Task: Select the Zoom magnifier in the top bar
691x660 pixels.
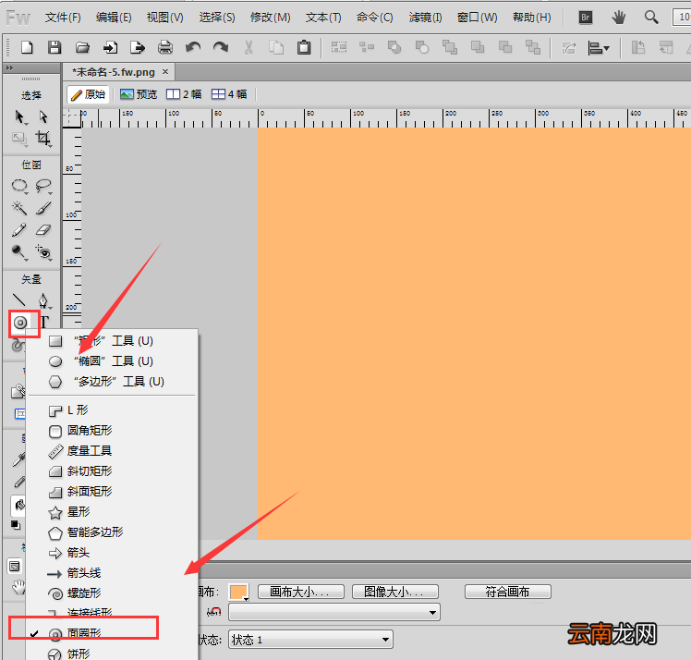Action: coord(651,18)
